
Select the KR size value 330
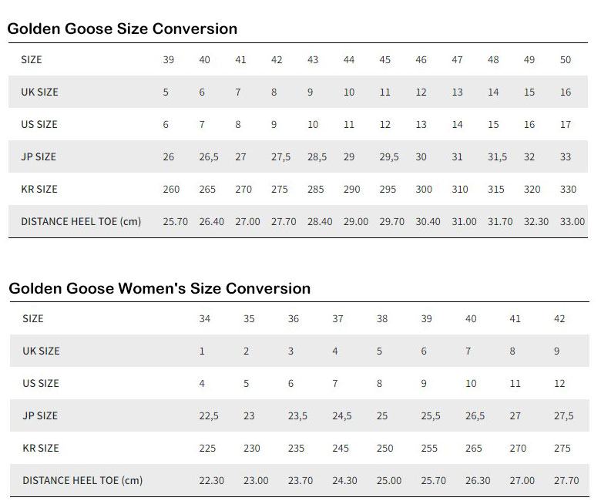point(566,189)
